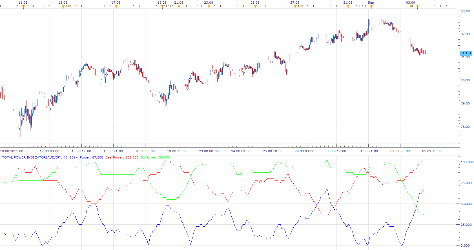Click the 10.08.2011 00:00 time axis label

click(x=14, y=151)
